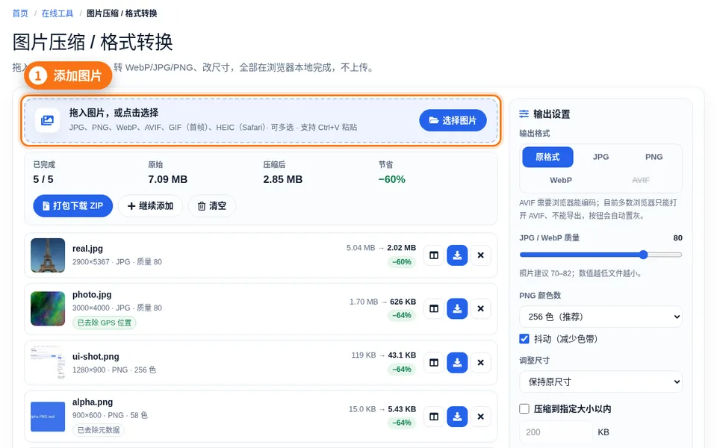Viewport: 717px width, 448px height.
Task: Download compressed alpha.png
Action: click(457, 417)
